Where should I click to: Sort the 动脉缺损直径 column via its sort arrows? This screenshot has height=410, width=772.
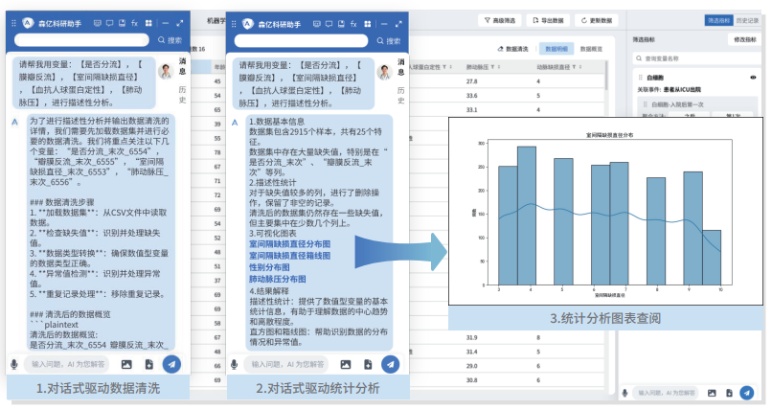point(580,66)
